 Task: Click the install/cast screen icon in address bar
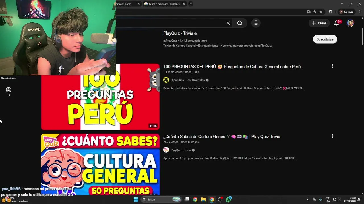coord(309,12)
